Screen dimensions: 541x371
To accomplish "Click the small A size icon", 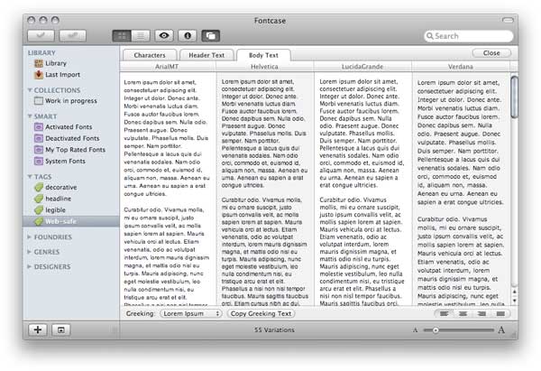I will coord(416,330).
